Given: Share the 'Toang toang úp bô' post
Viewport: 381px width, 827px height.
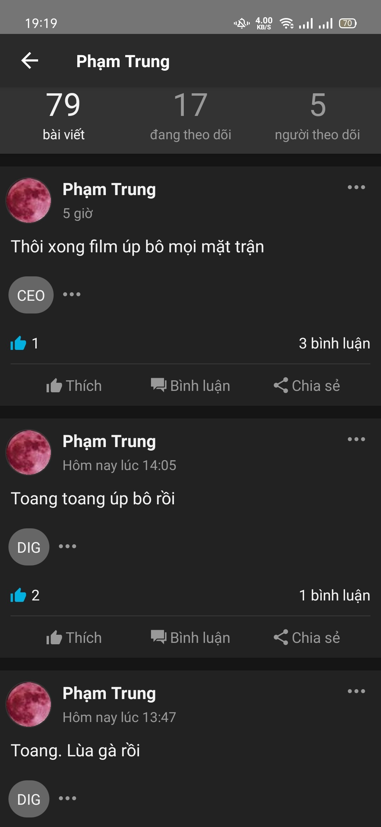Looking at the screenshot, I should pos(307,638).
